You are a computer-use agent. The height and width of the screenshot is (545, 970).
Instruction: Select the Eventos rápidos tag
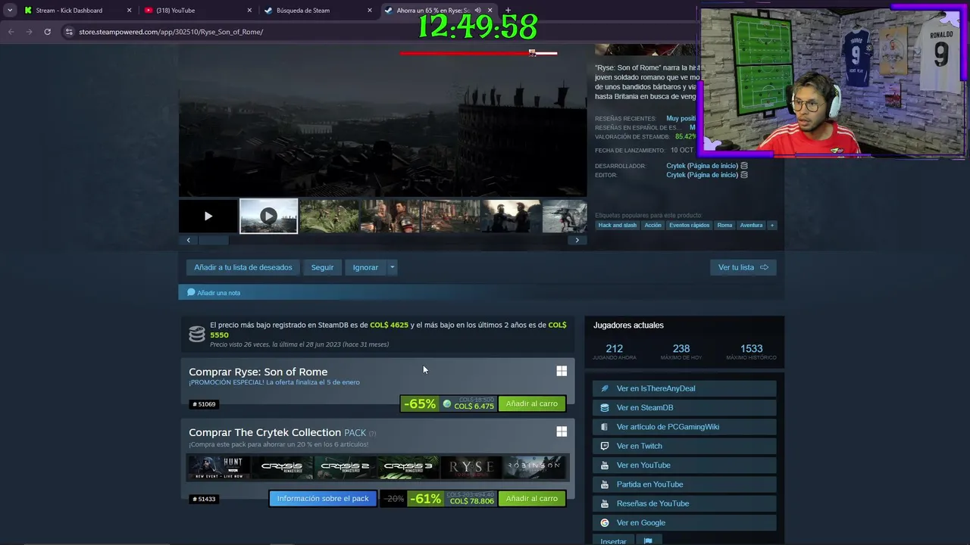pyautogui.click(x=690, y=225)
